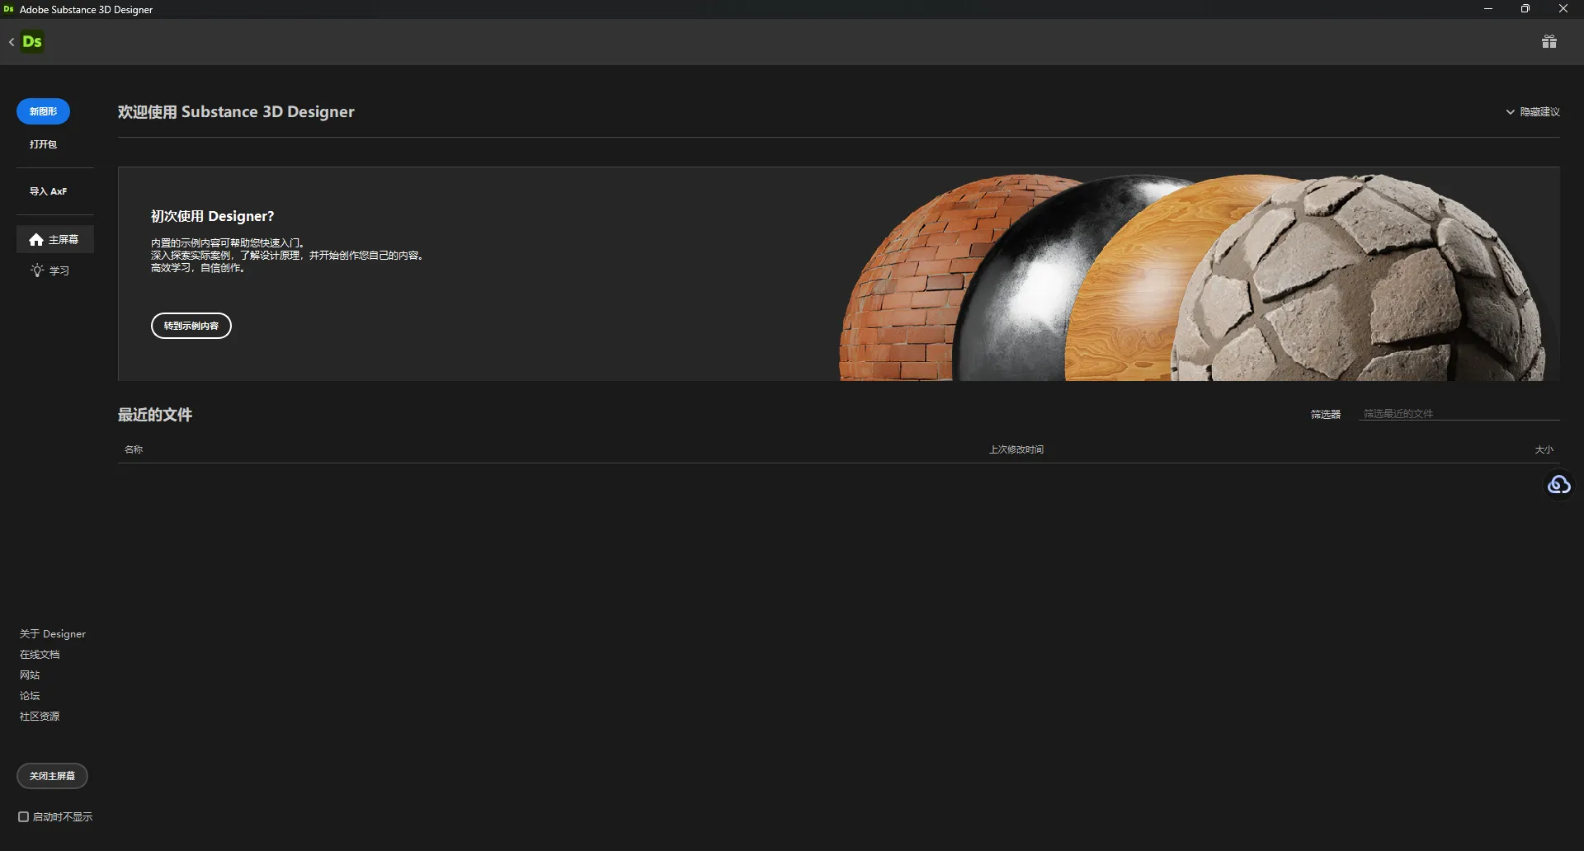Image resolution: width=1584 pixels, height=851 pixels.
Task: Collapse suggestions with 隐藏建议
Action: (1533, 111)
